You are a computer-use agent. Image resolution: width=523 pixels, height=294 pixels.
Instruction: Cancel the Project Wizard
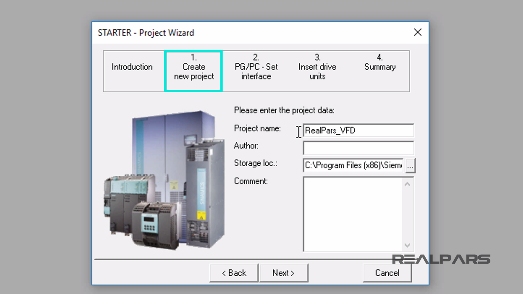click(x=387, y=273)
